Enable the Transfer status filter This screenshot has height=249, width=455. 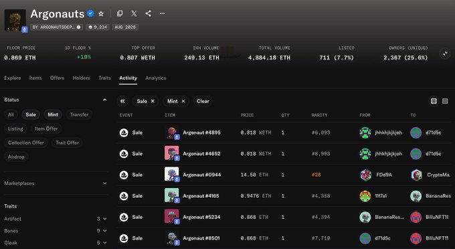click(x=79, y=114)
